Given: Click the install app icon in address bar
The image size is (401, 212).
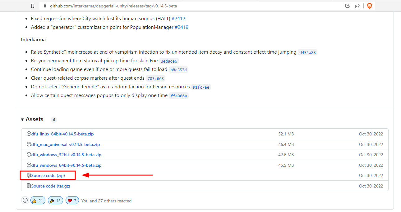Looking at the screenshot, I should point(348,6).
